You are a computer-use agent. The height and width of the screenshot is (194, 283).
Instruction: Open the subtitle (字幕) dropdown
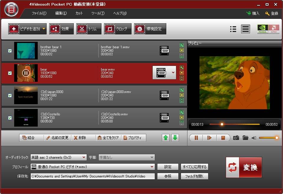pos(127,157)
